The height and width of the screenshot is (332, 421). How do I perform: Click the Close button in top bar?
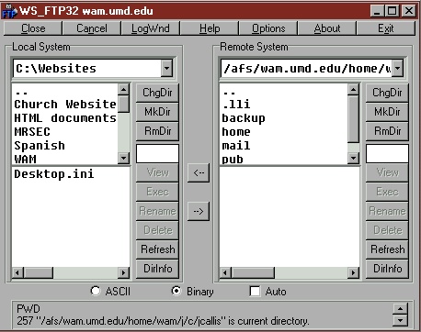(x=33, y=28)
